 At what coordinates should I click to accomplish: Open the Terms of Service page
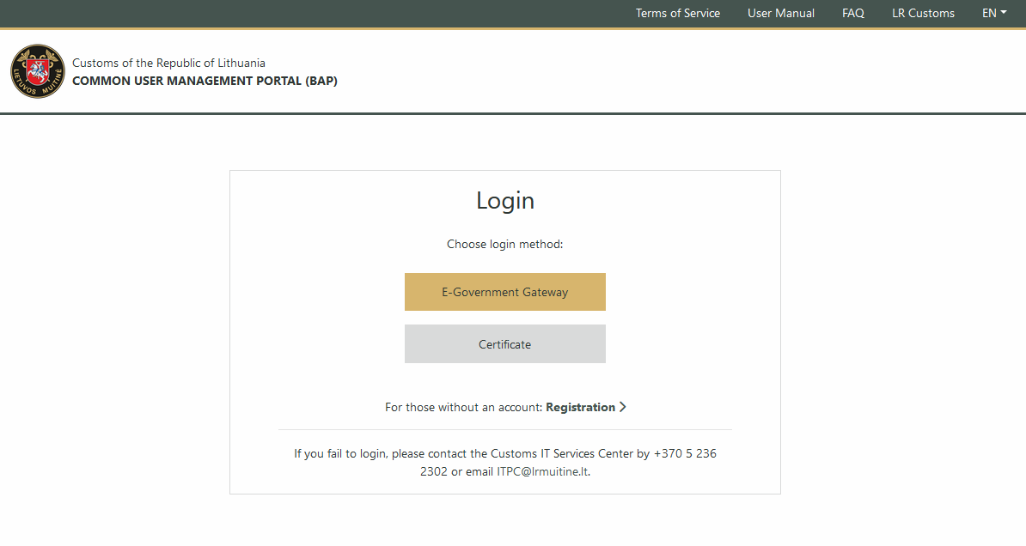coord(678,13)
